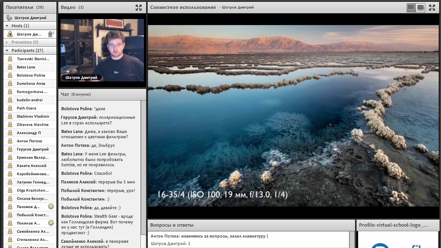Click green agree checkmark next to Пахомов

51,207
